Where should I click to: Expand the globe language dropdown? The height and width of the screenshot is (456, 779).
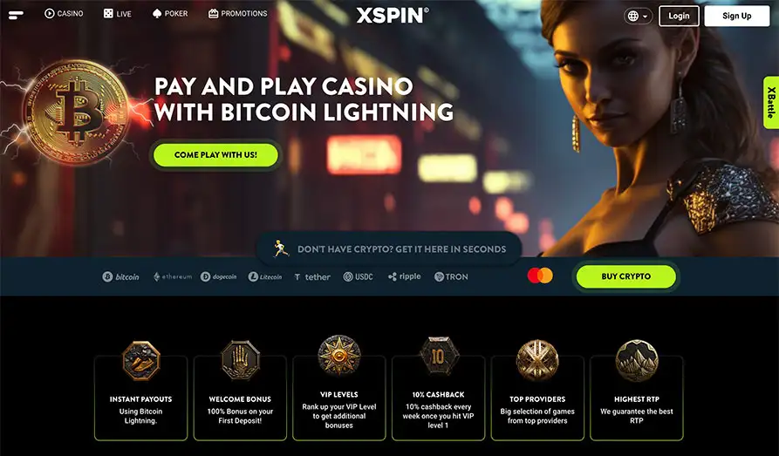click(638, 17)
